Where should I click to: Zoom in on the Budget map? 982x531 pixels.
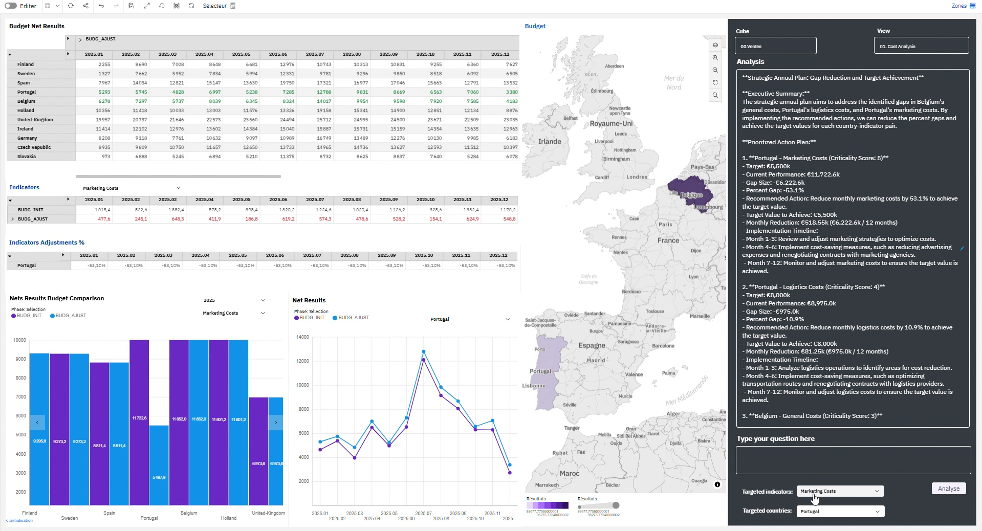click(715, 58)
